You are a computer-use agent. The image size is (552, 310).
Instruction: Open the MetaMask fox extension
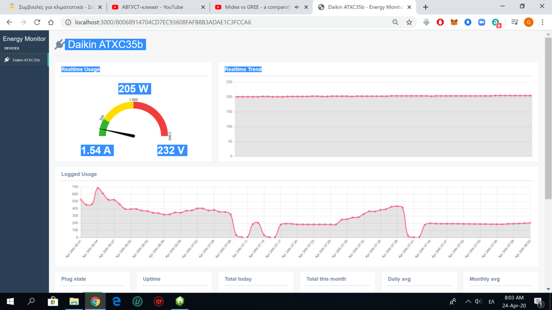click(454, 22)
